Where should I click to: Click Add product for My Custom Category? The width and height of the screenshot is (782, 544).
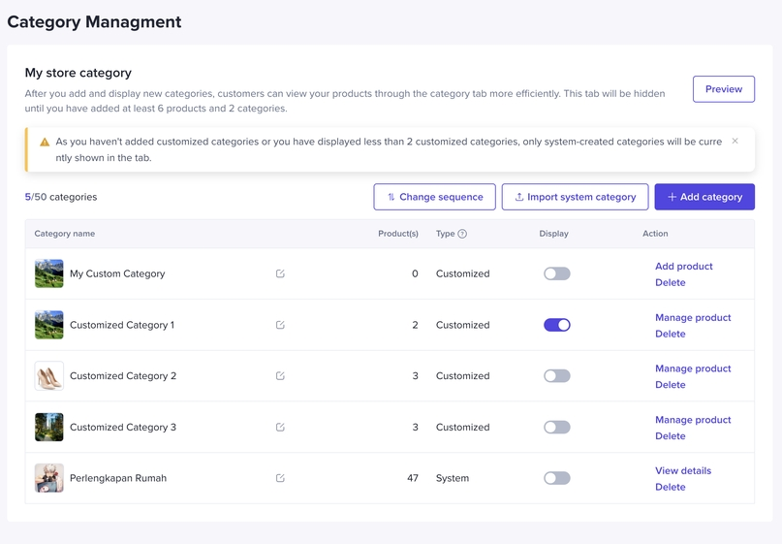click(x=683, y=266)
